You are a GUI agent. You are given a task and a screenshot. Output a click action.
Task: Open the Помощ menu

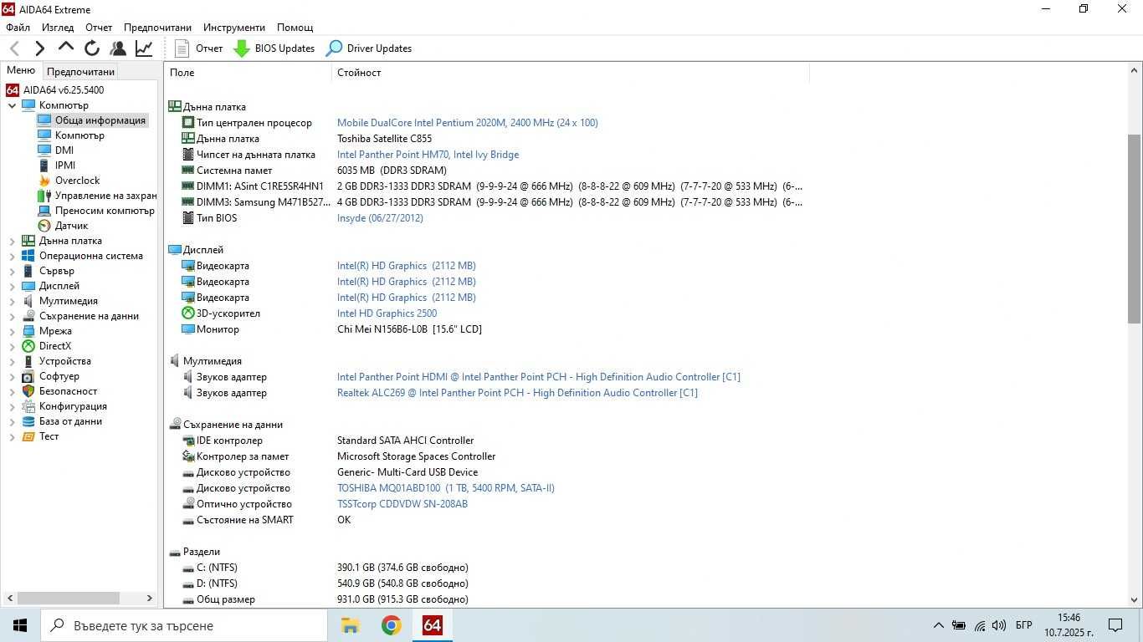(295, 28)
